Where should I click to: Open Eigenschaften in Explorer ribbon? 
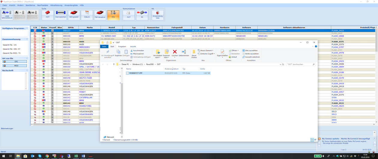(222, 54)
